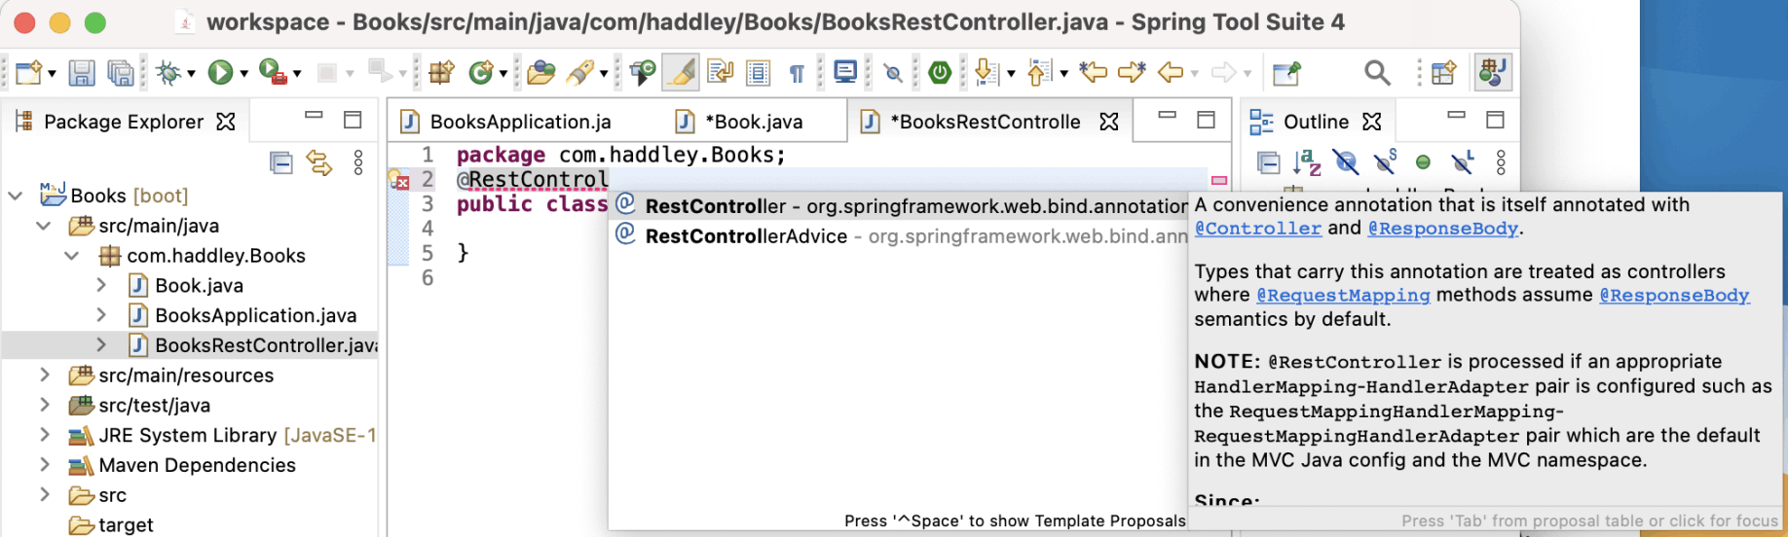Screen dimensions: 1788x537
Task: Open the @Controller link in the Javadoc popup
Action: click(1257, 229)
